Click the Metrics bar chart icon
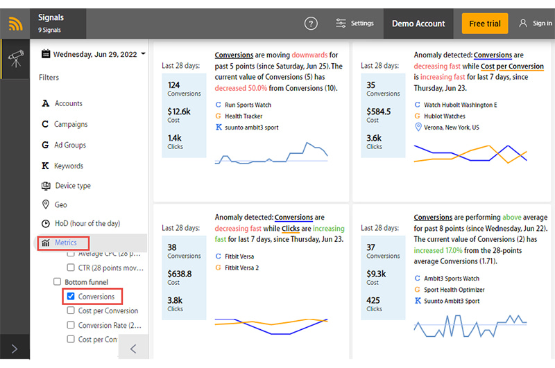The height and width of the screenshot is (368, 555). pyautogui.click(x=46, y=243)
